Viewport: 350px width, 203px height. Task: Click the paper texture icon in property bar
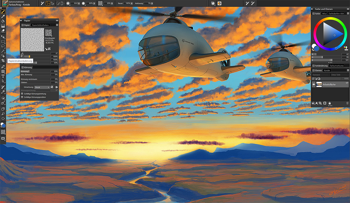pos(100,3)
